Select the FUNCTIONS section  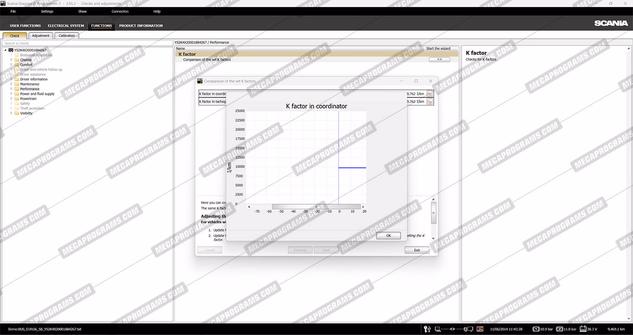pyautogui.click(x=101, y=25)
